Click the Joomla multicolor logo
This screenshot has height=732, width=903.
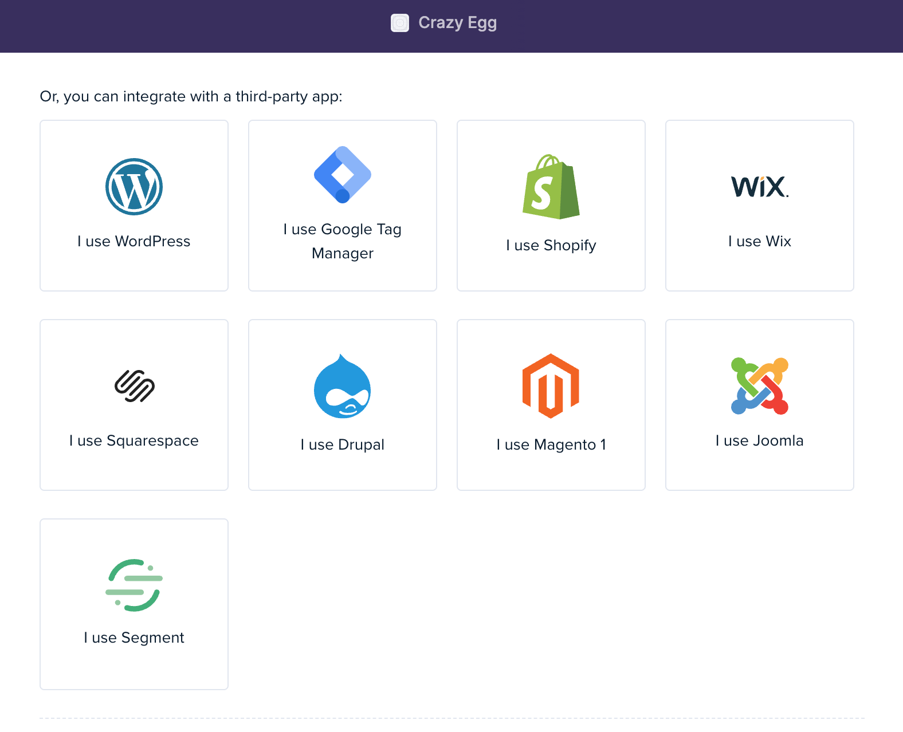[x=760, y=386]
